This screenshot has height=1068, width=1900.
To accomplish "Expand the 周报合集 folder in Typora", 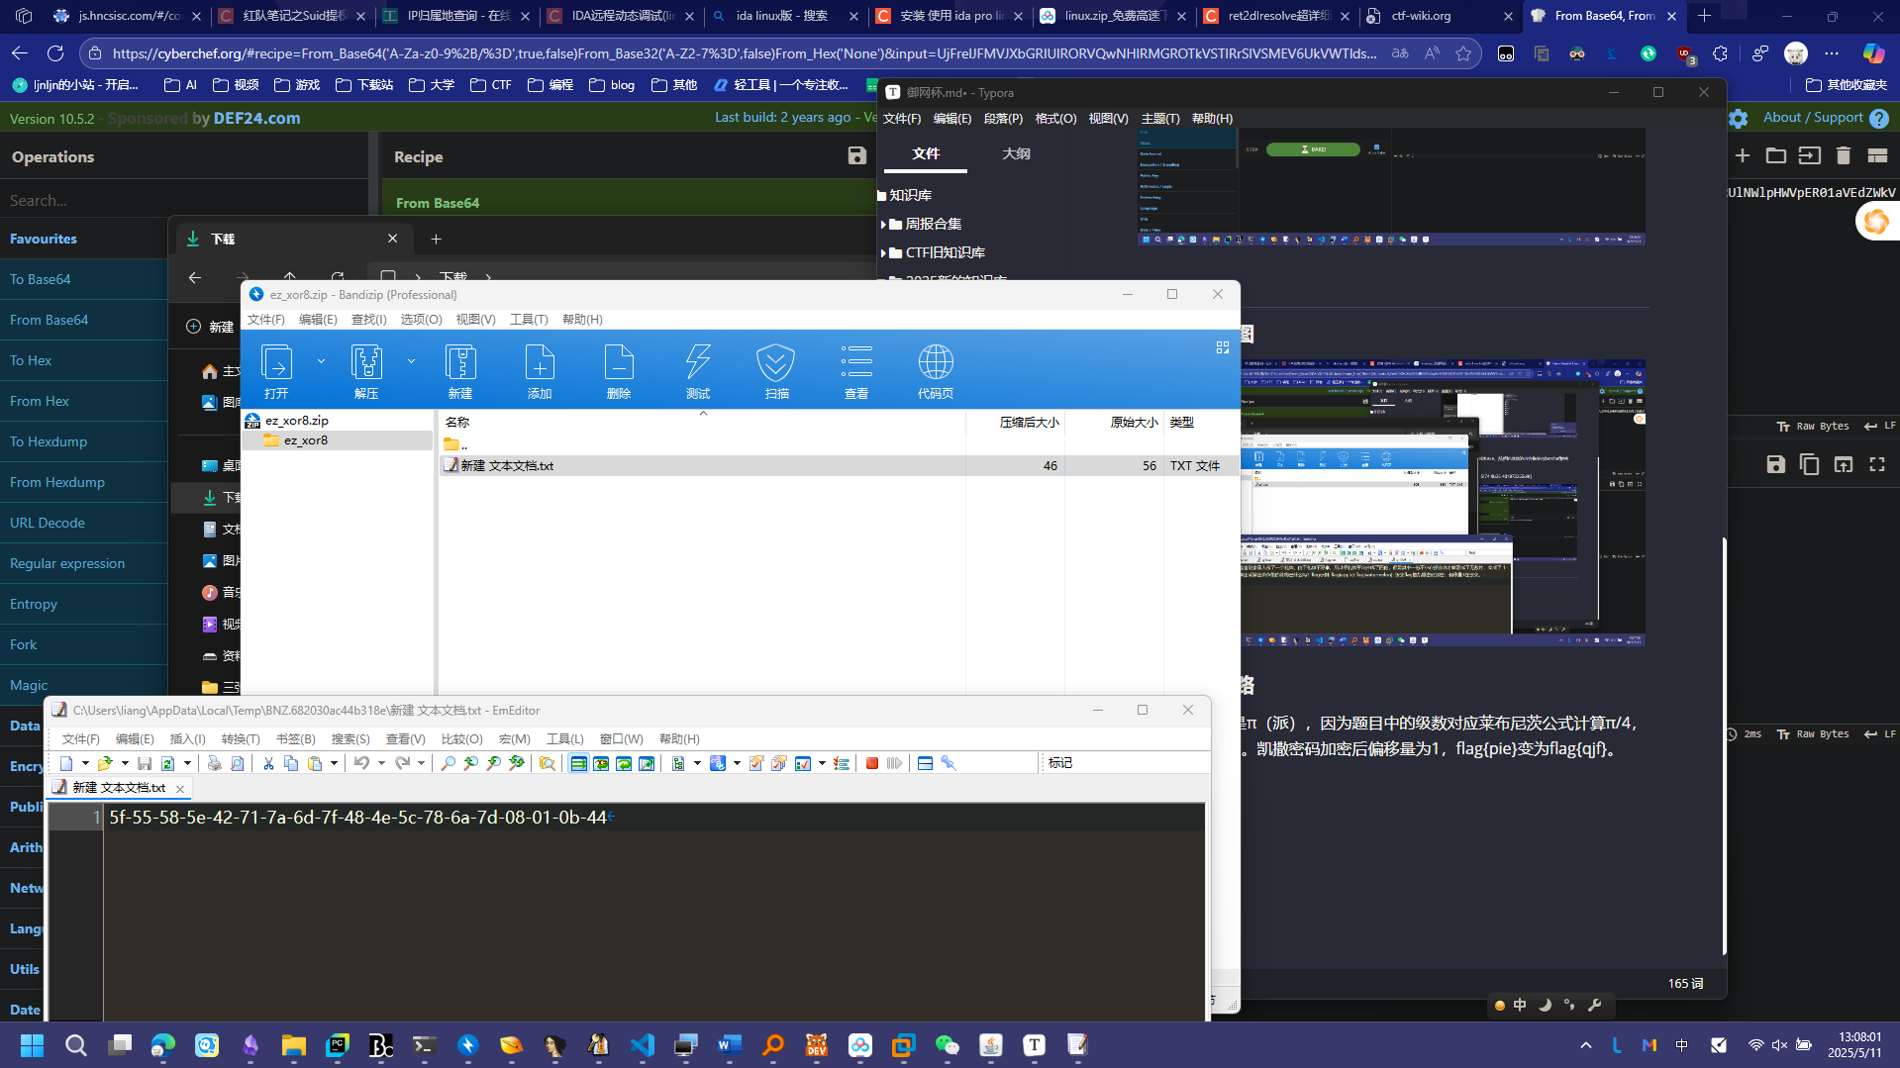I will point(883,225).
